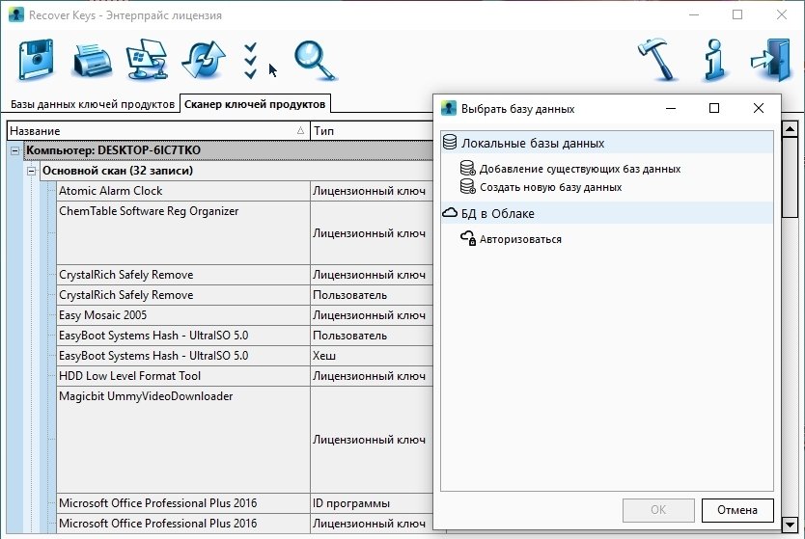Click Лицензионный ключ cell for Magicbit UmmyVideoDownloader
805x539 pixels.
[372, 440]
